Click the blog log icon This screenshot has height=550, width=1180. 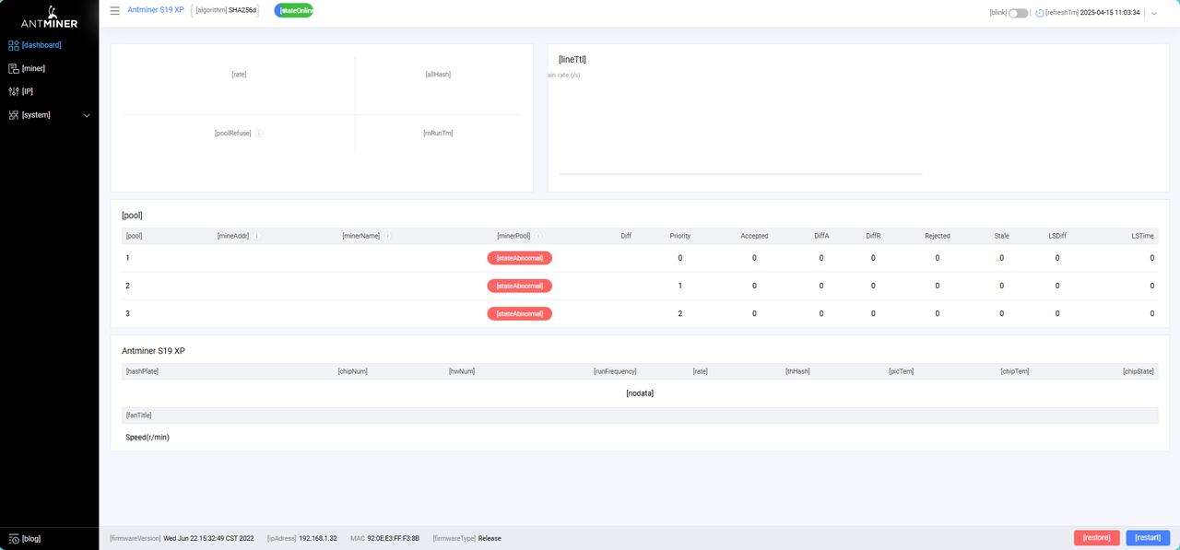(13, 538)
